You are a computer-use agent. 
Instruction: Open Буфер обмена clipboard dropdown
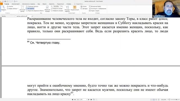coord(12,9)
